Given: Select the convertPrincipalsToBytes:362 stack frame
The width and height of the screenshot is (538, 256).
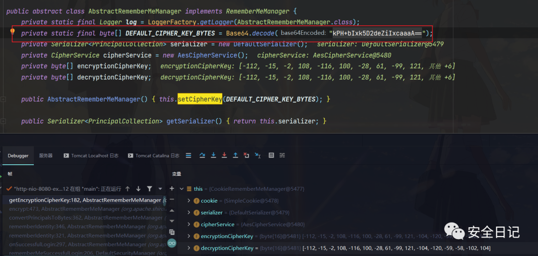Looking at the screenshot, I should pyautogui.click(x=85, y=218).
